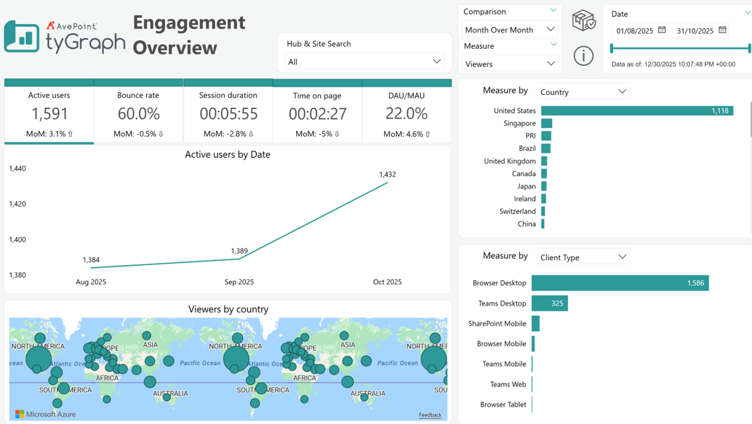This screenshot has width=752, height=424.
Task: Click the Microsoft Azure logo on map
Action: tap(45, 414)
